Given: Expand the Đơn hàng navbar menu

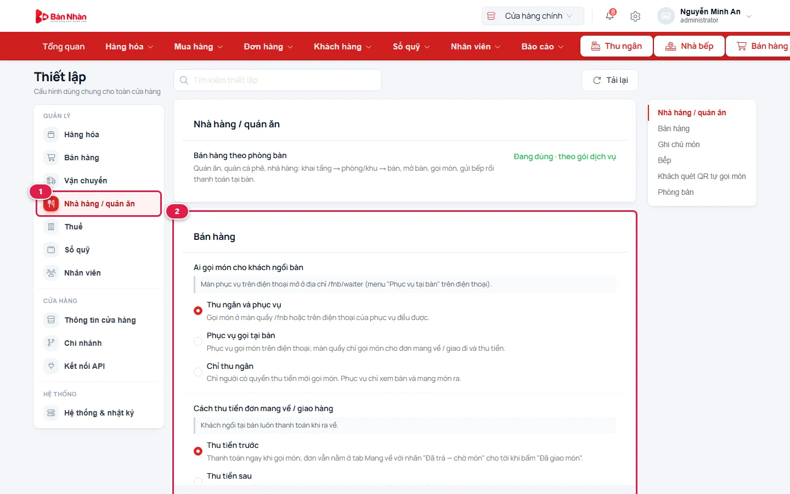Looking at the screenshot, I should pyautogui.click(x=268, y=47).
